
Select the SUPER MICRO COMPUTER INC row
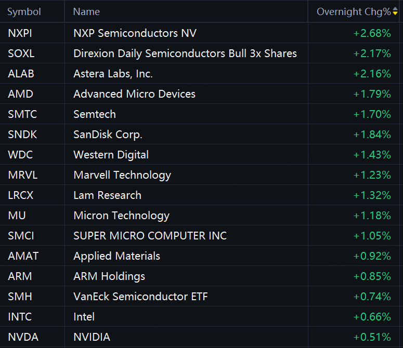pyautogui.click(x=150, y=236)
